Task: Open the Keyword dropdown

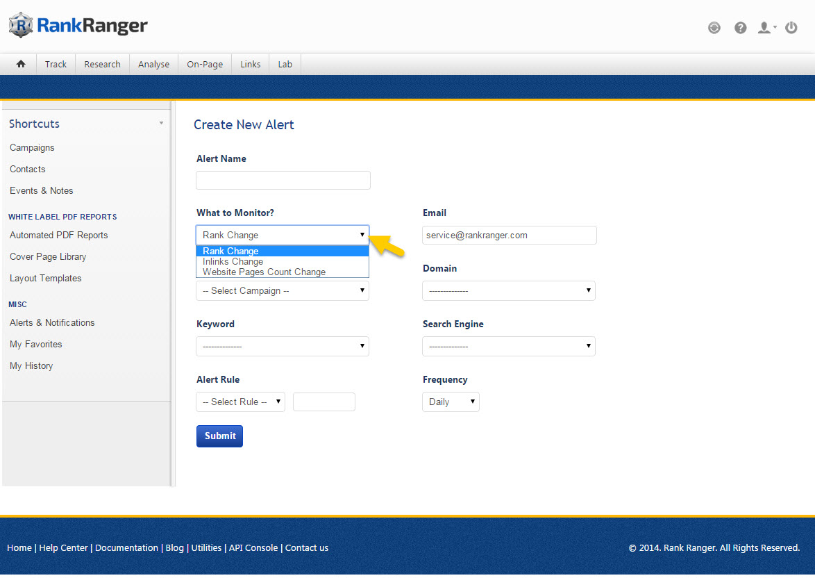Action: [x=283, y=347]
